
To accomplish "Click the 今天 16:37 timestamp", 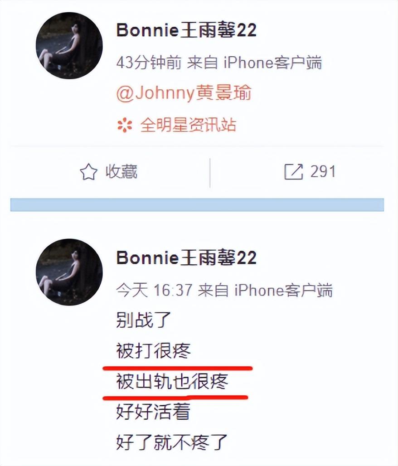I will 154,290.
